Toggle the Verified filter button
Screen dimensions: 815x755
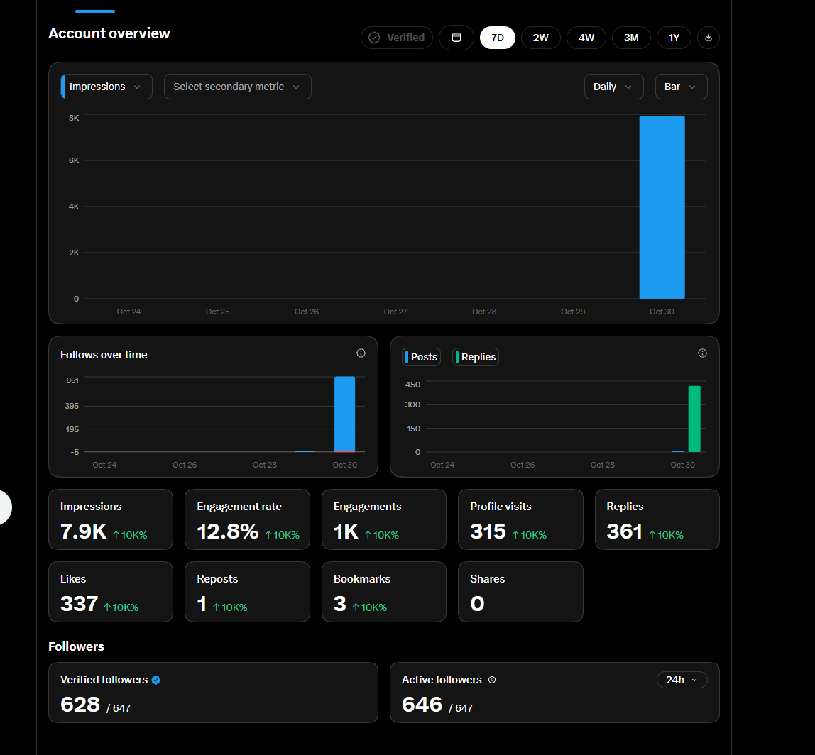coord(397,38)
